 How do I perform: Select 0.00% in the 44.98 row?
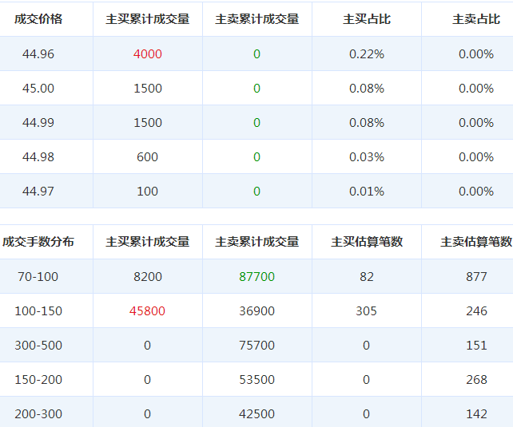tap(476, 156)
